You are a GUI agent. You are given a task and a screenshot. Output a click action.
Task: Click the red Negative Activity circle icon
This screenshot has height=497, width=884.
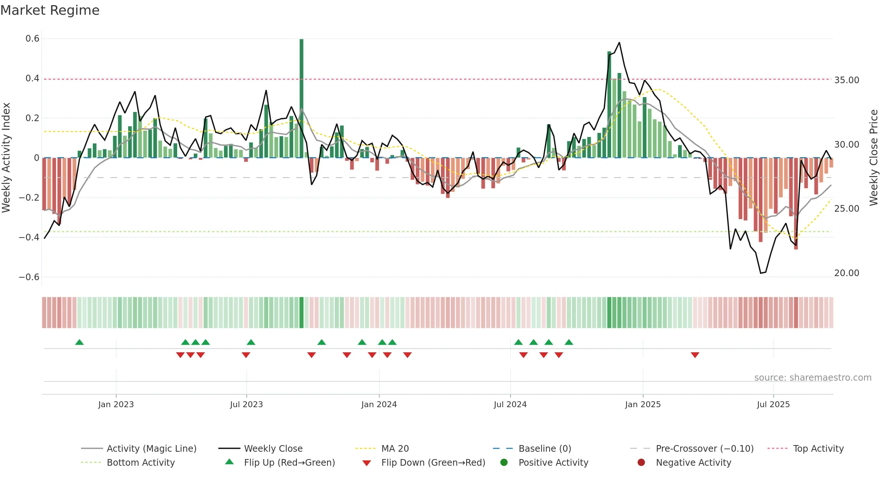641,462
